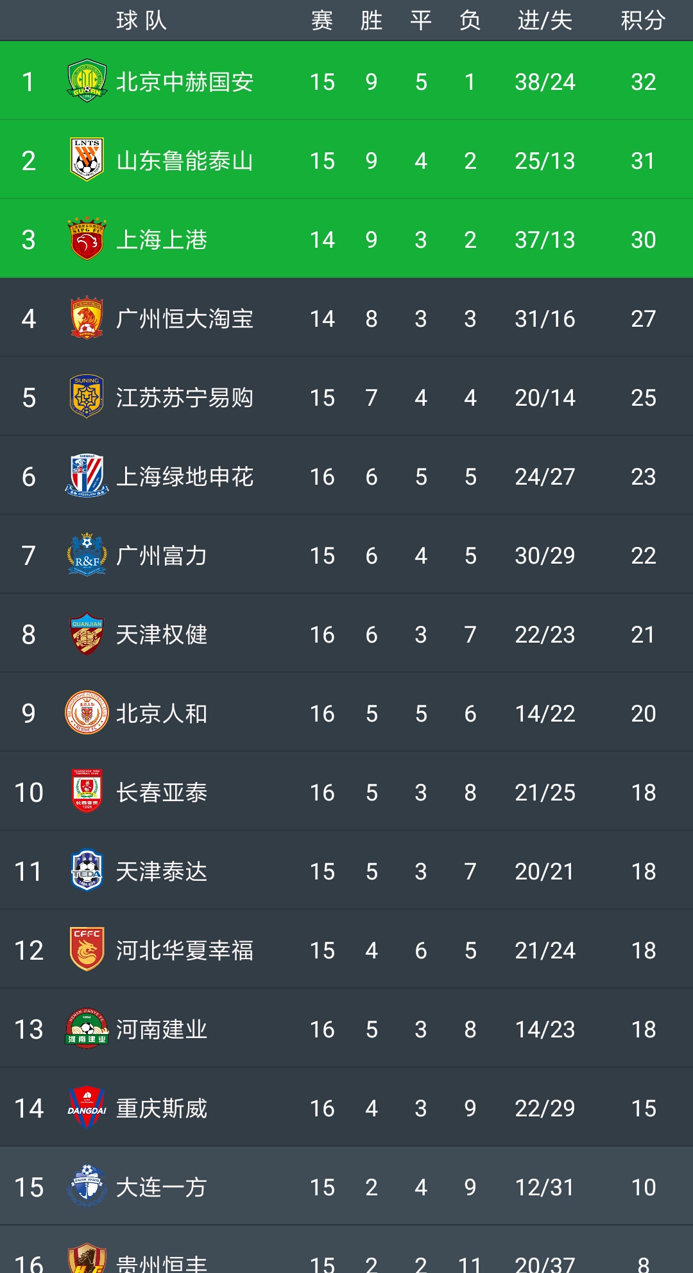Viewport: 693px width, 1273px height.
Task: Tap the Jiangsu Suning club emblem
Action: coord(87,397)
